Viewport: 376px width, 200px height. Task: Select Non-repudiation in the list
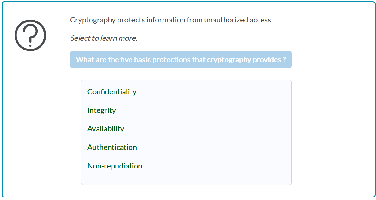115,166
